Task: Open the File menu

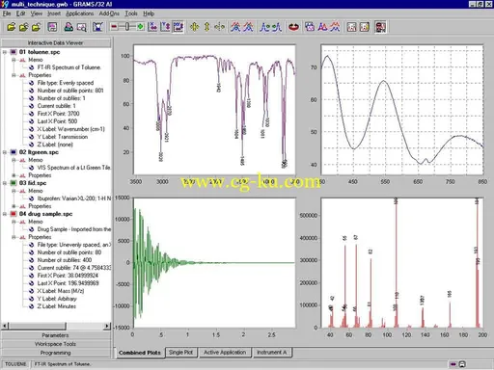Action: (7, 13)
